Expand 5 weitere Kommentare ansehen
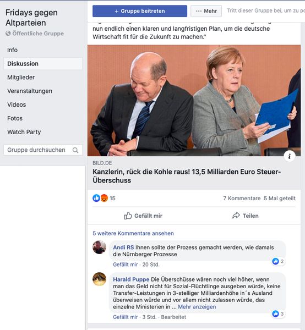This screenshot has width=305, height=330. point(133,233)
